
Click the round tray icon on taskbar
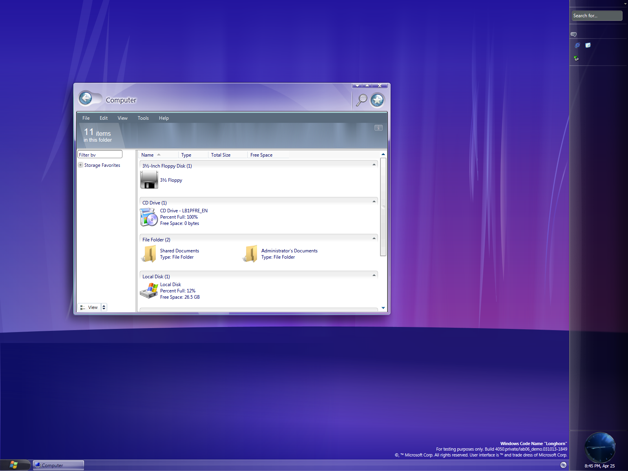[563, 465]
